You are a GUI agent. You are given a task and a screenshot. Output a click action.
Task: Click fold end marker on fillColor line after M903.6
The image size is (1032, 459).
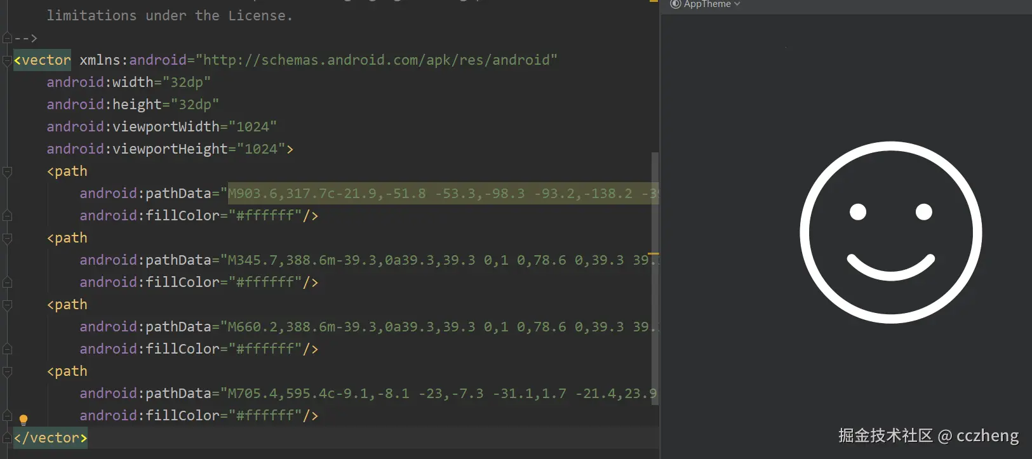coord(7,216)
